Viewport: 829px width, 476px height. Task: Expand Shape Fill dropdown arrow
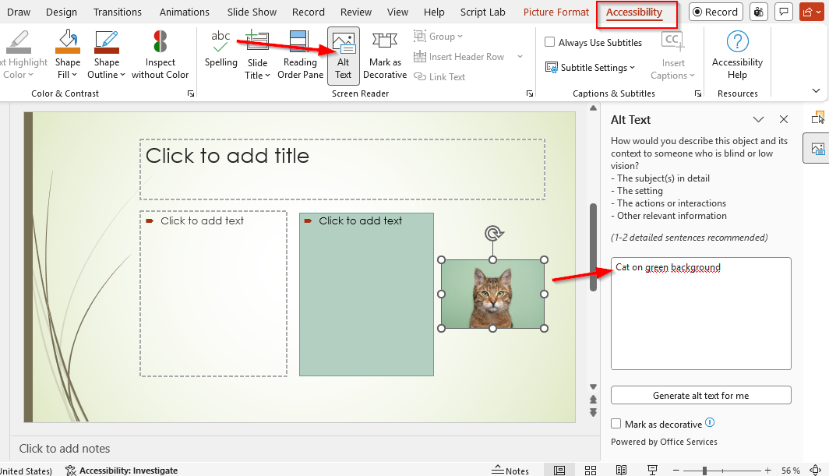75,75
